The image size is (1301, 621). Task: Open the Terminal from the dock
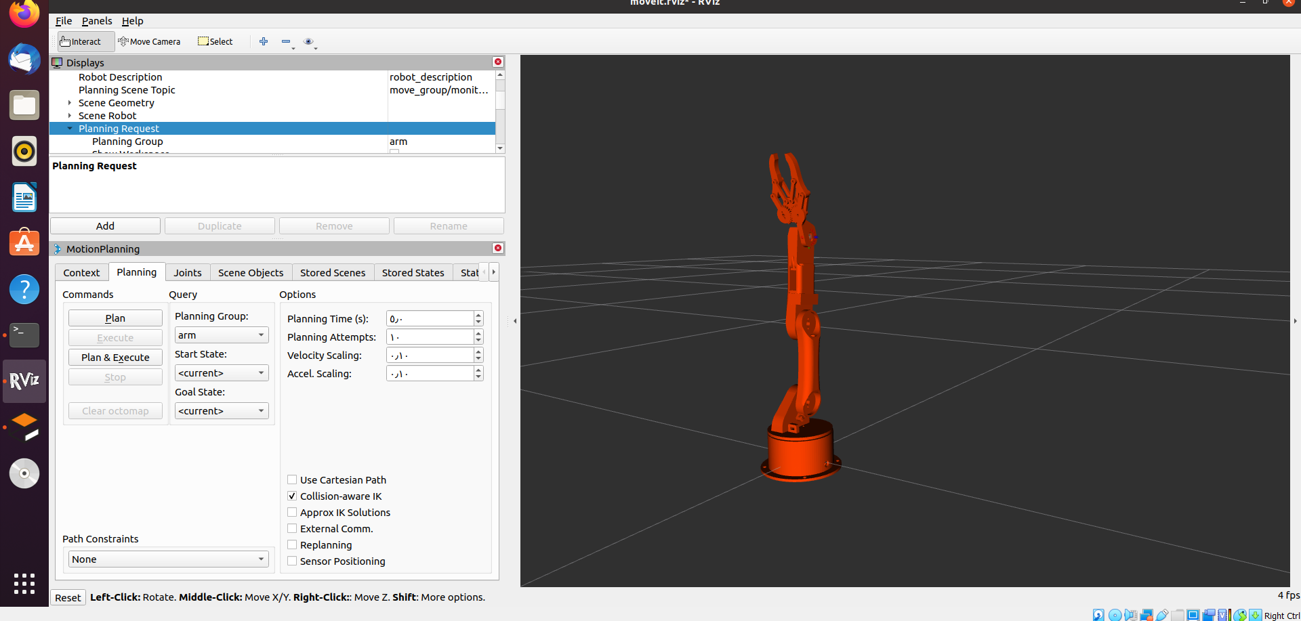24,335
